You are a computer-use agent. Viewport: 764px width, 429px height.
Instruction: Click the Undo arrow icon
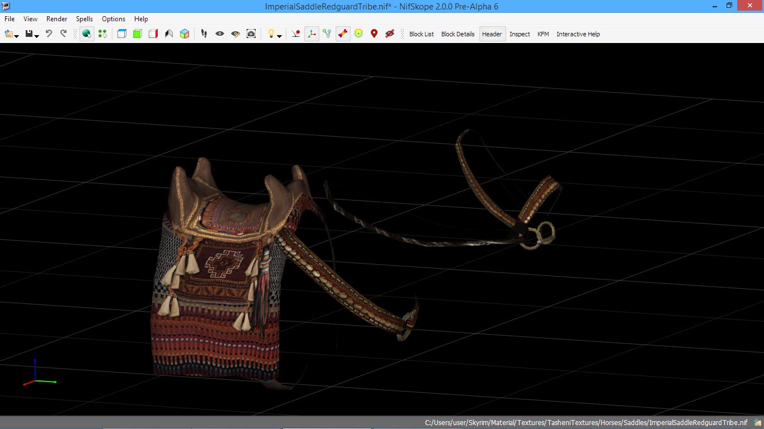(49, 34)
